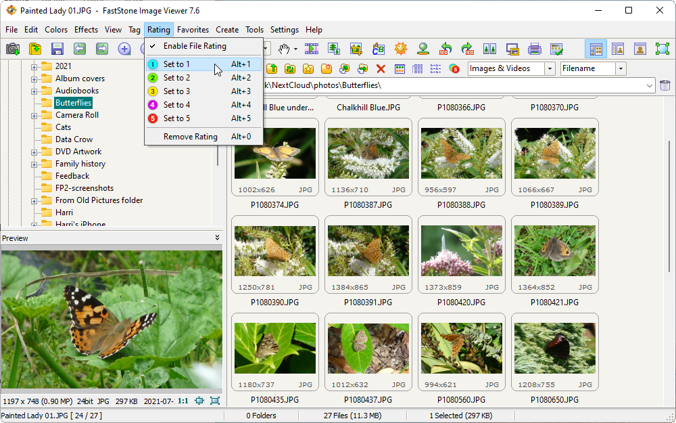Toggle Enable File Rating option
The image size is (676, 423).
[x=193, y=47]
